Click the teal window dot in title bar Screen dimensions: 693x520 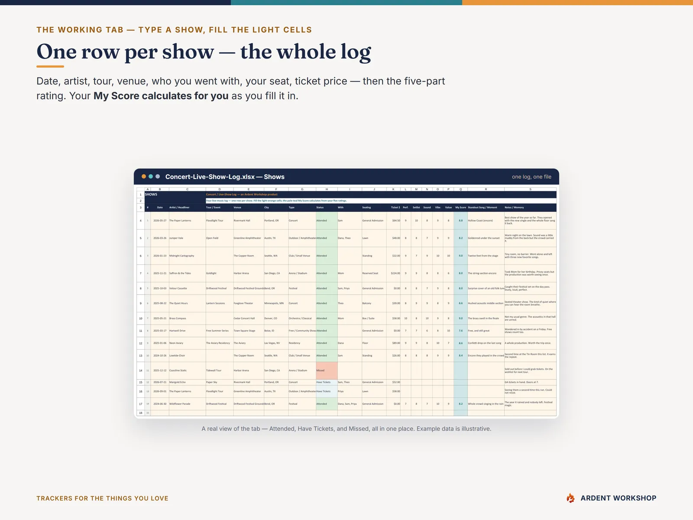[151, 176]
